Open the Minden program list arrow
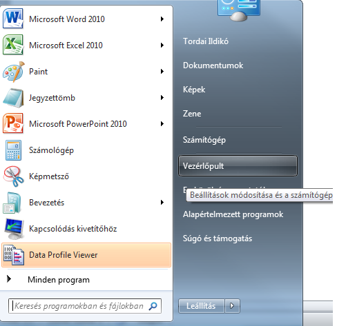This screenshot has height=326, width=337. (9, 278)
